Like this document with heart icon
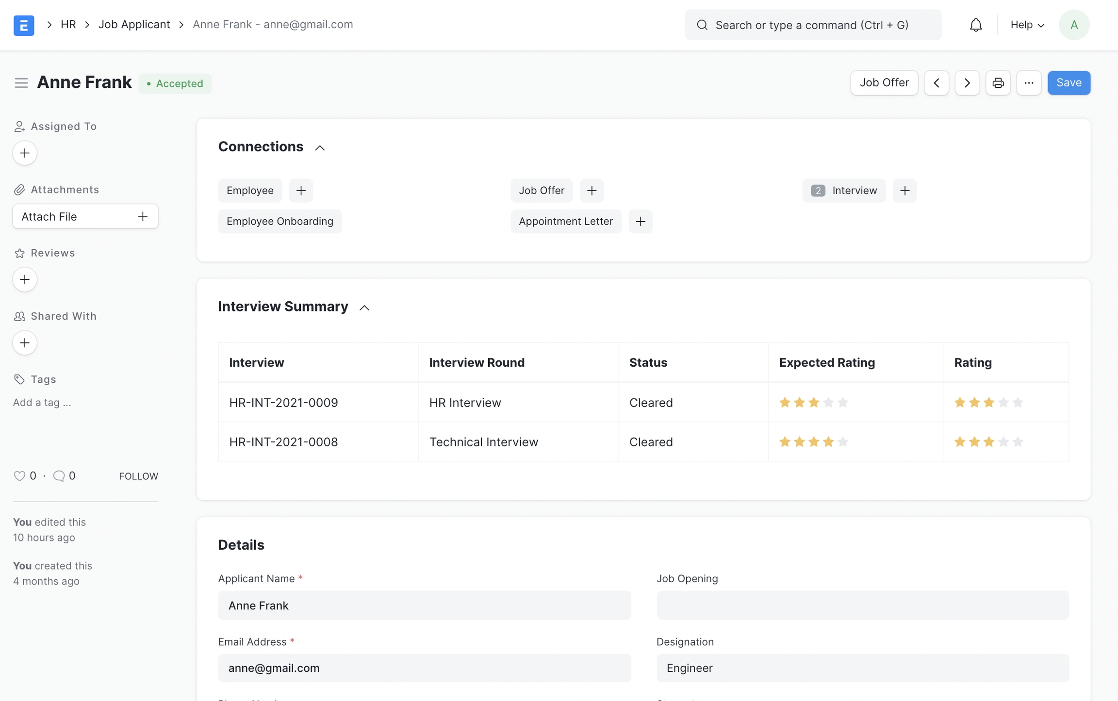The height and width of the screenshot is (701, 1118). pyautogui.click(x=19, y=476)
